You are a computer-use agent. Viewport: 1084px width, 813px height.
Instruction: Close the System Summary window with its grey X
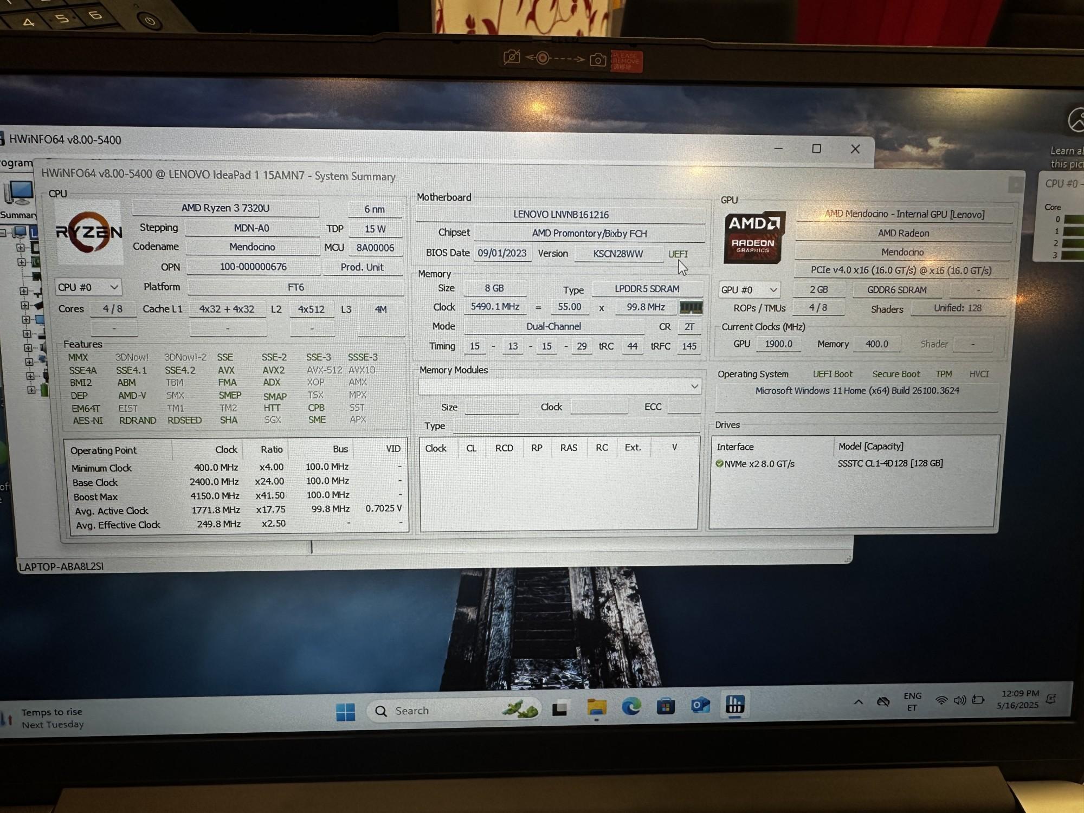[x=1015, y=185]
